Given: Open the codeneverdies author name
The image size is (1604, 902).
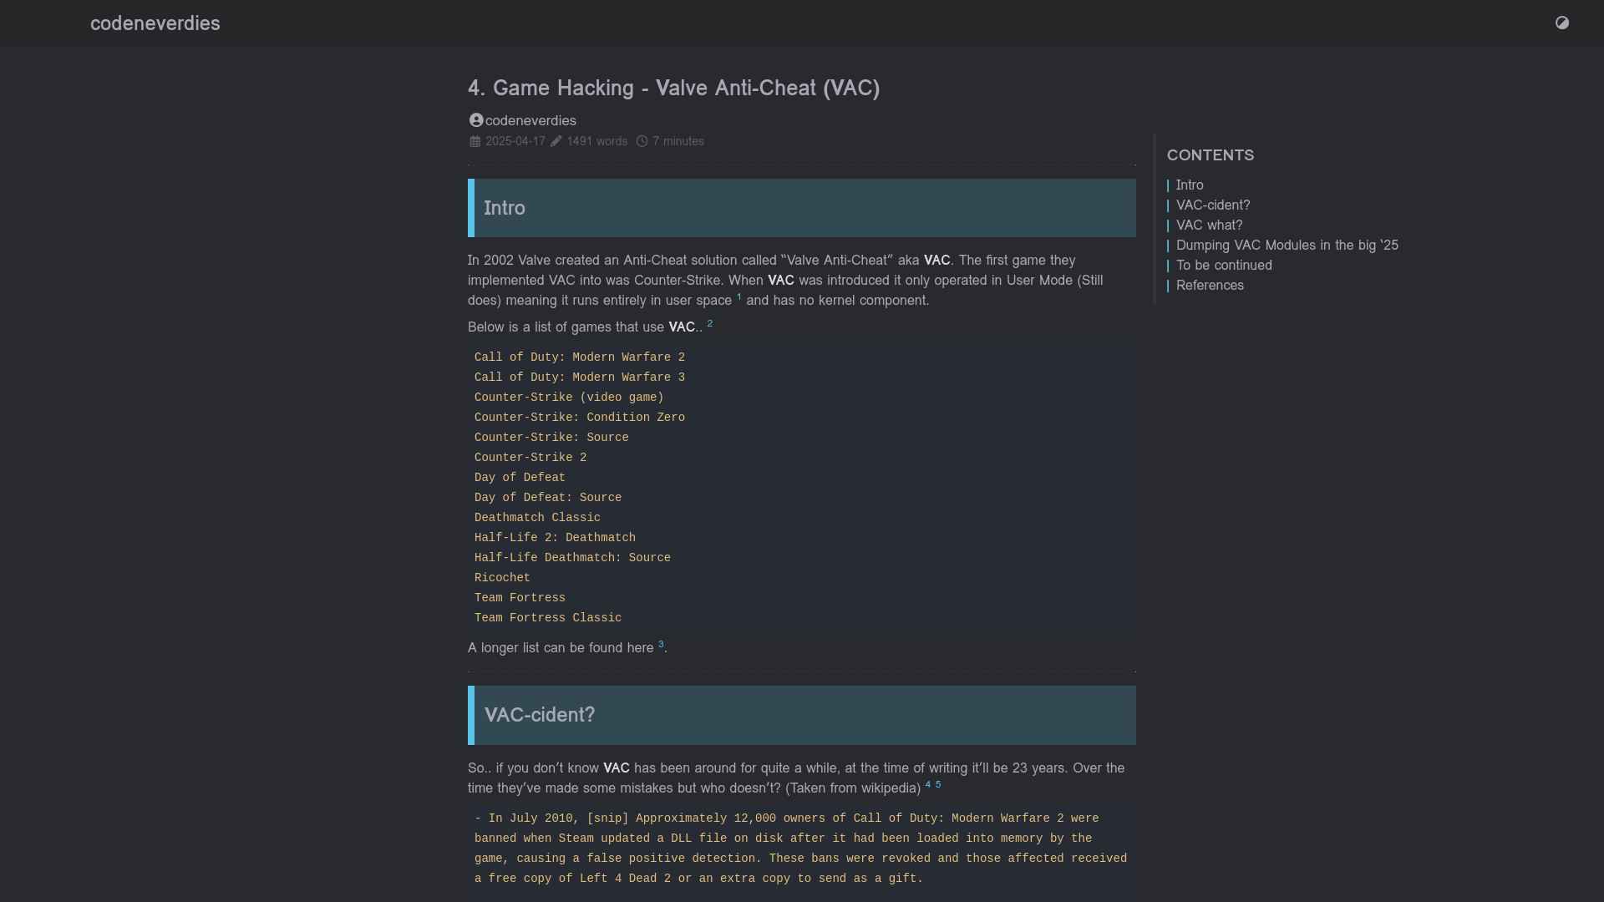Looking at the screenshot, I should point(530,120).
